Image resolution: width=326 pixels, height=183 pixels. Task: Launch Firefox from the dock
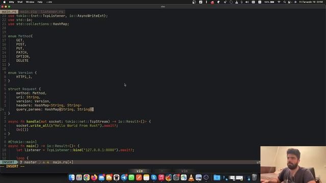click(94, 177)
